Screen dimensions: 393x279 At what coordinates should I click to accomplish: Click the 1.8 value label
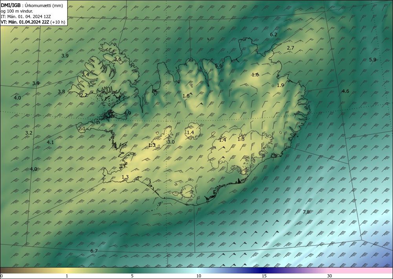pos(186,96)
